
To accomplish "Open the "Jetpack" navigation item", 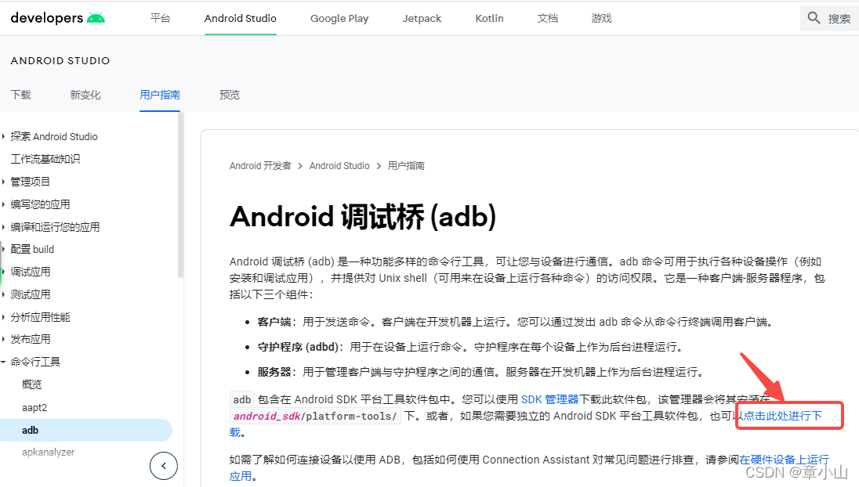I will [x=422, y=18].
